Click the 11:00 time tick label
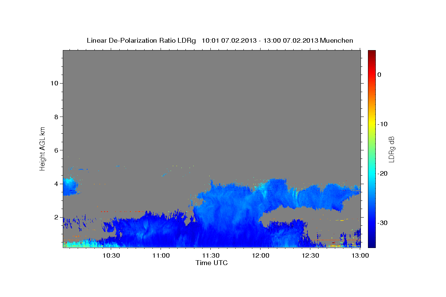 click(x=161, y=255)
